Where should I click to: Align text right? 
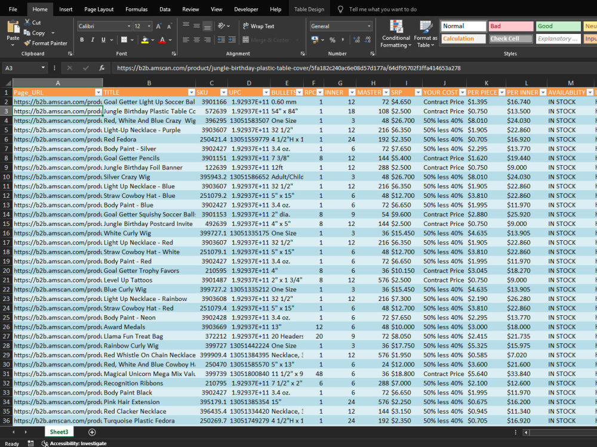[x=207, y=39]
